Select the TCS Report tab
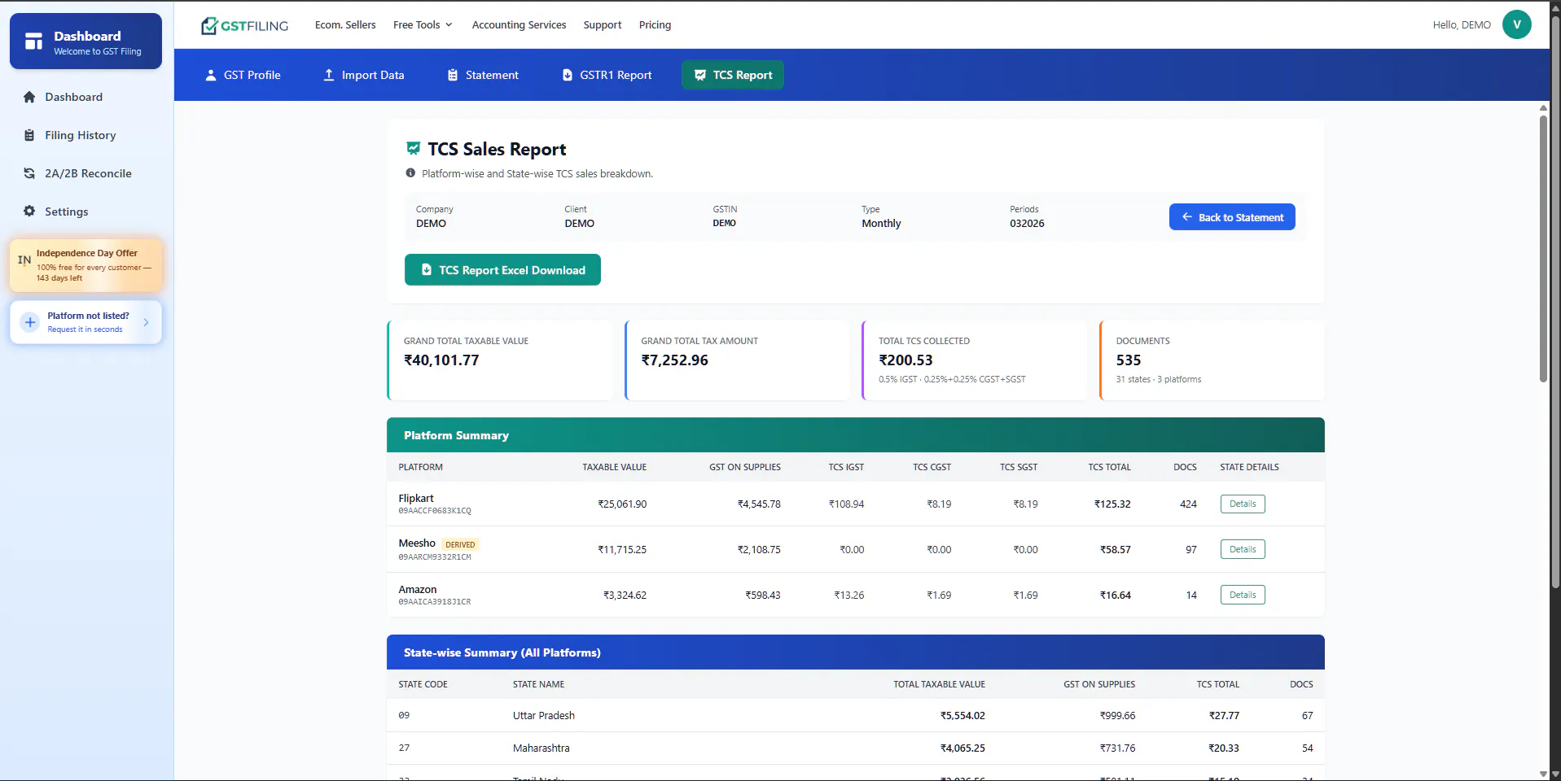Screen dimensions: 1561x781 (x=733, y=75)
